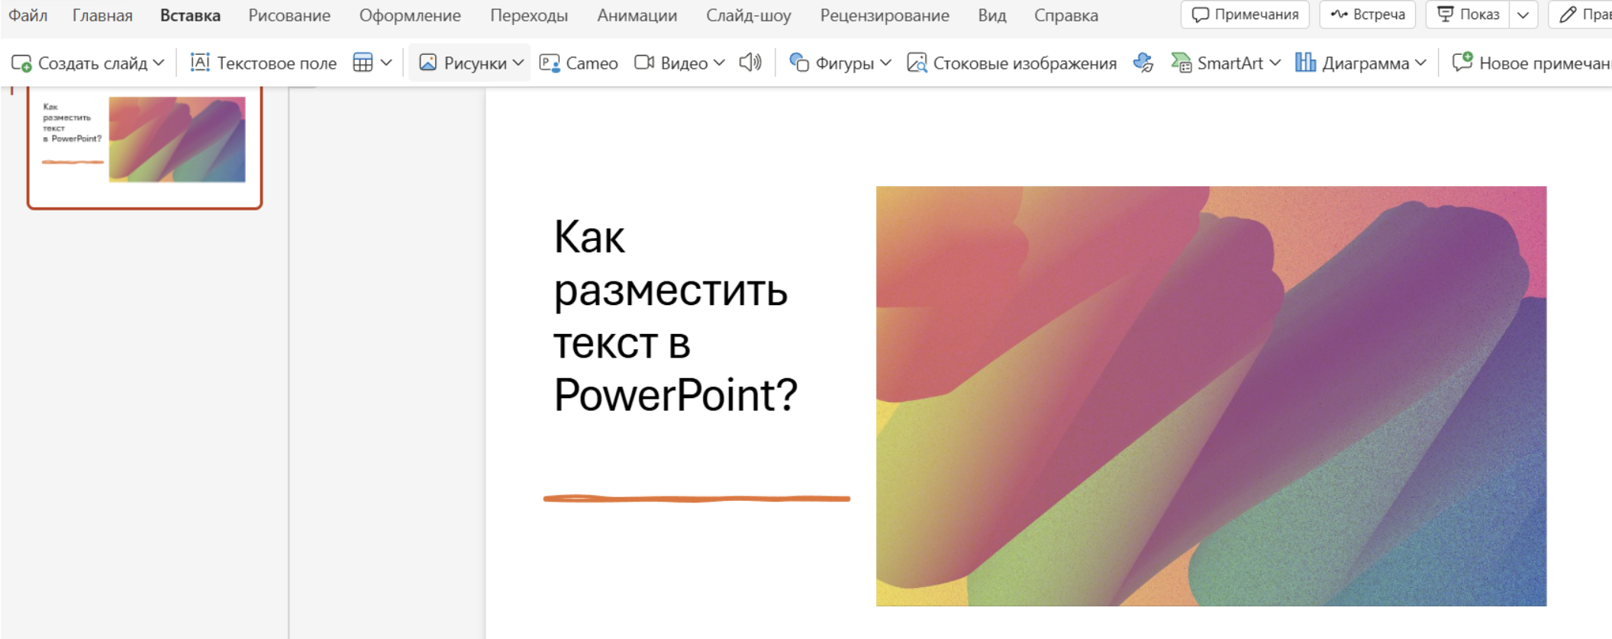
Task: Open the Файл menu tab
Action: coord(27,15)
